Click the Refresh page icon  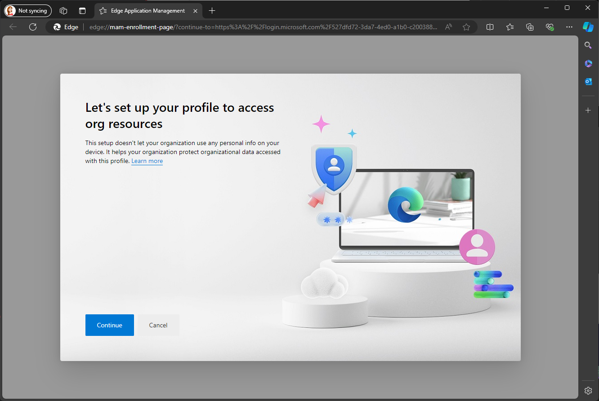(x=33, y=27)
